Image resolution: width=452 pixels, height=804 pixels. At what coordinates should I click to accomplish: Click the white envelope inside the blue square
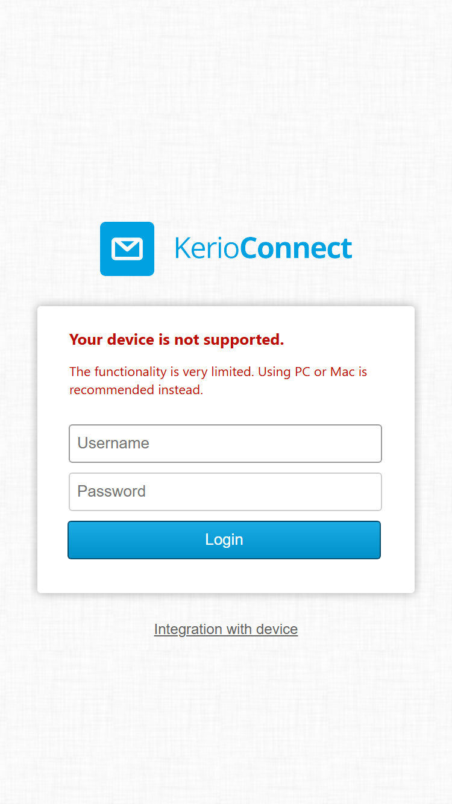(127, 249)
